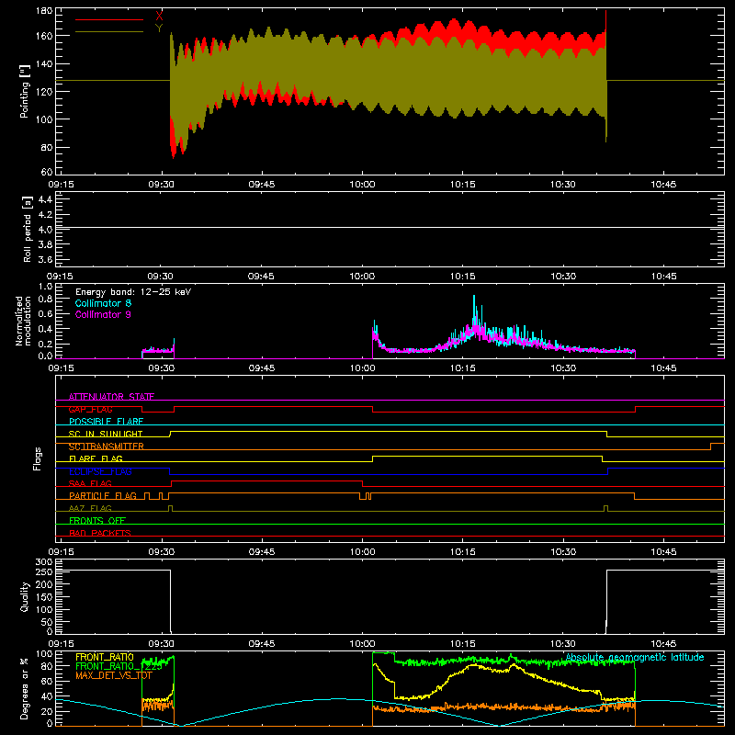Viewport: 735px width, 735px height.
Task: Click the MAX_DET_VS_TOT legend entry
Action: 114,675
